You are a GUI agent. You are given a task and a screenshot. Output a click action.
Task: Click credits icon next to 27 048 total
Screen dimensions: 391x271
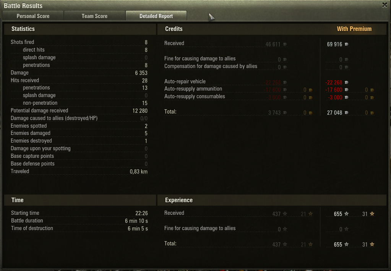coord(346,113)
